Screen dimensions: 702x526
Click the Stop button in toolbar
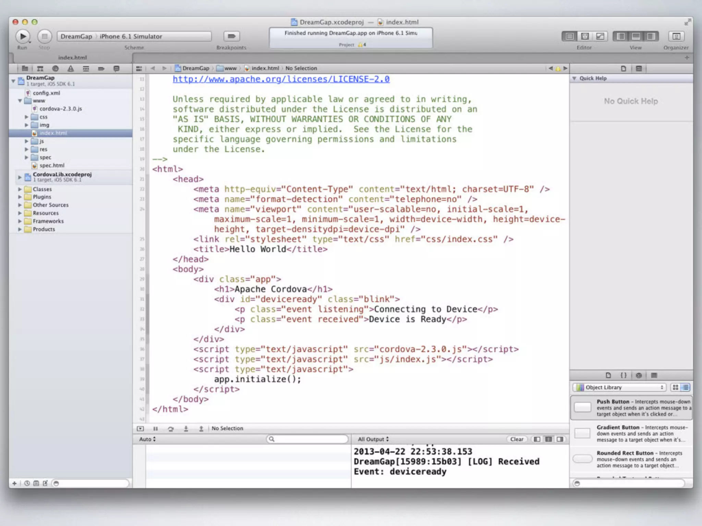point(44,36)
